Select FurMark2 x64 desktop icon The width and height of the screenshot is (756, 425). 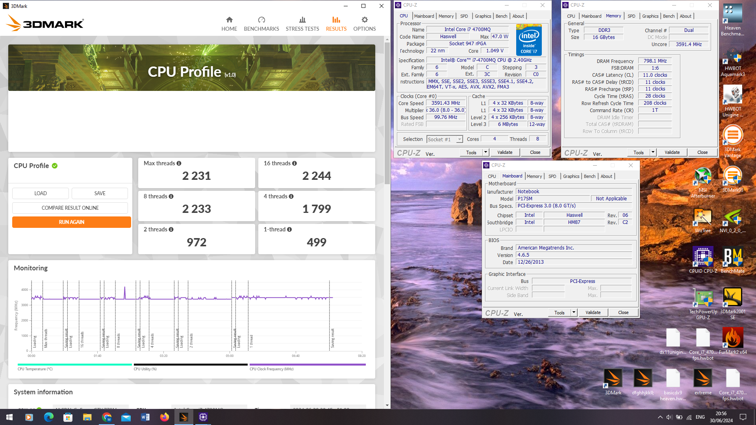click(733, 342)
